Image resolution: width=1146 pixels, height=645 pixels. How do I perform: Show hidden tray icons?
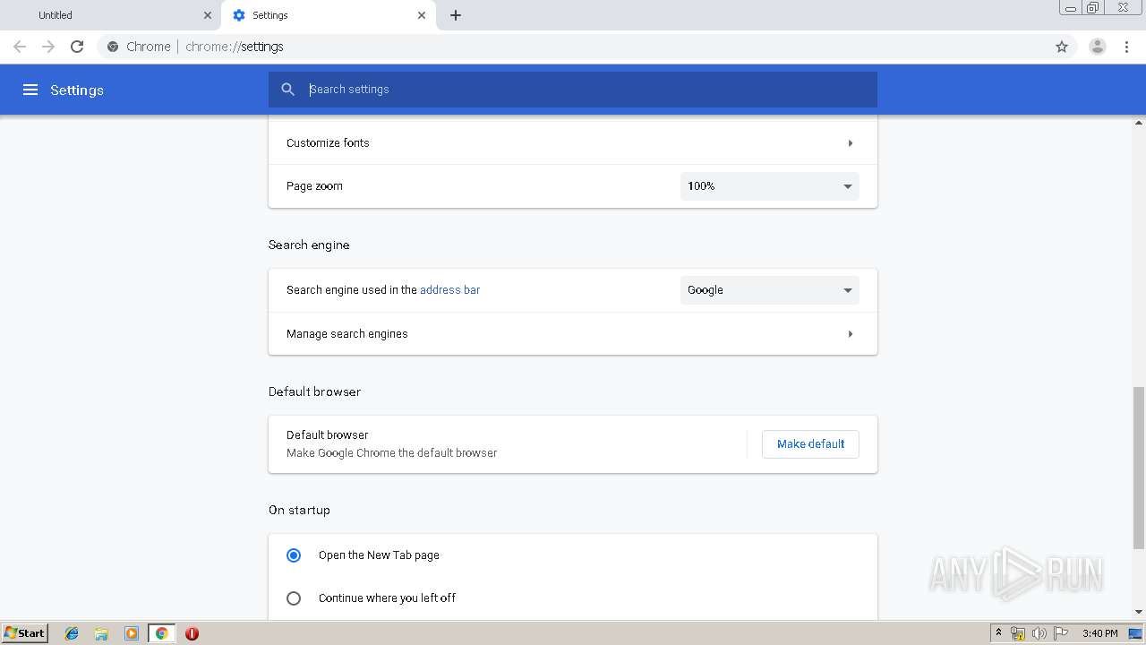click(x=998, y=633)
